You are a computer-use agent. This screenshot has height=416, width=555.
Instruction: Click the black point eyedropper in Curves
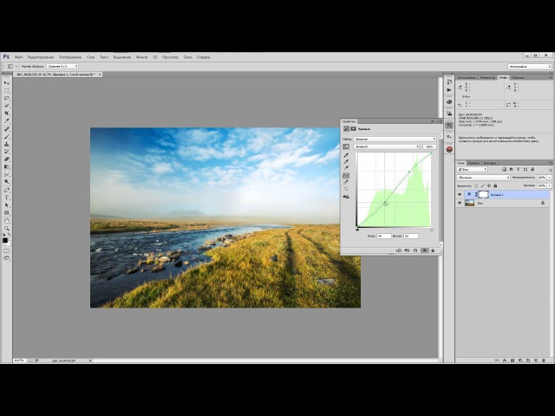point(346,157)
